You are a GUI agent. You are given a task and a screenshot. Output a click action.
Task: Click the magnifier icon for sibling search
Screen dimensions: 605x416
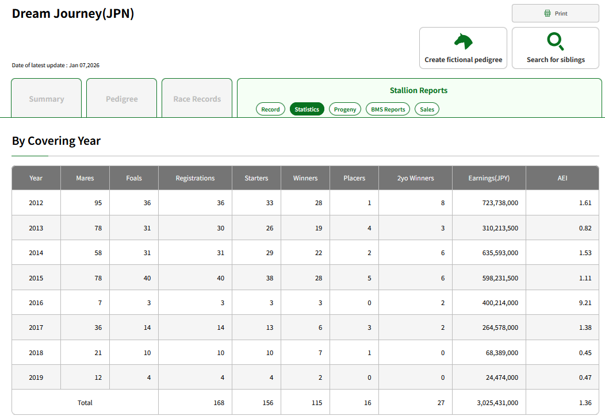coord(556,41)
